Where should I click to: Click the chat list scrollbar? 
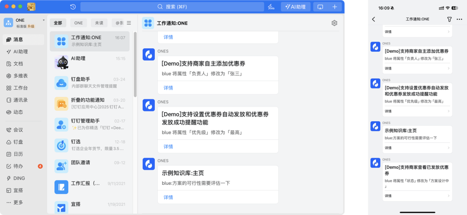point(135,64)
